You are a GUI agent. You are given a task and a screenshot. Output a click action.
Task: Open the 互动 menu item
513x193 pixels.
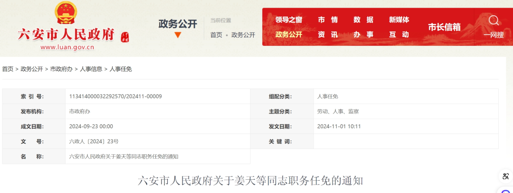pos(399,34)
